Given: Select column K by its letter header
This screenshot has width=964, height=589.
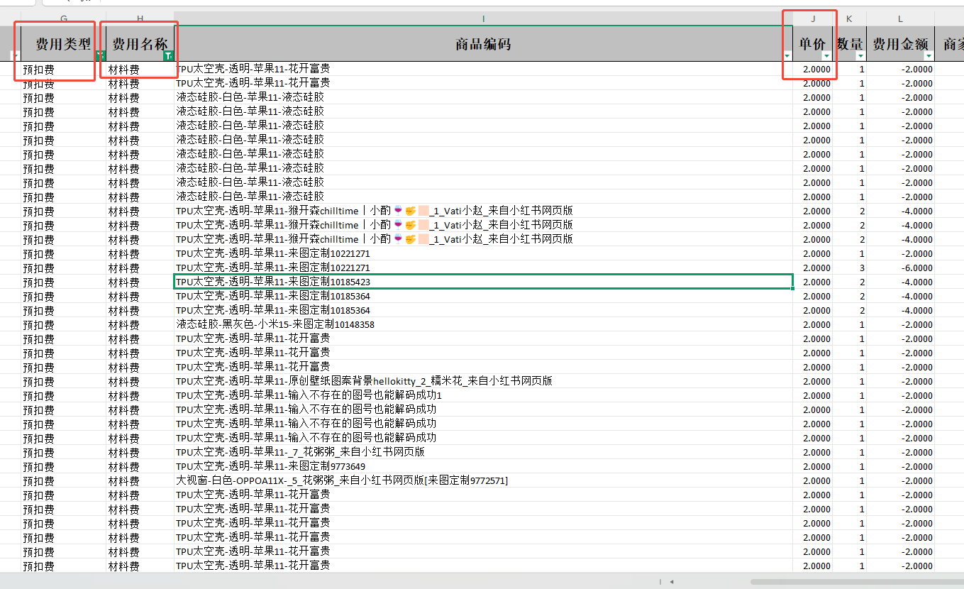Looking at the screenshot, I should pos(849,18).
